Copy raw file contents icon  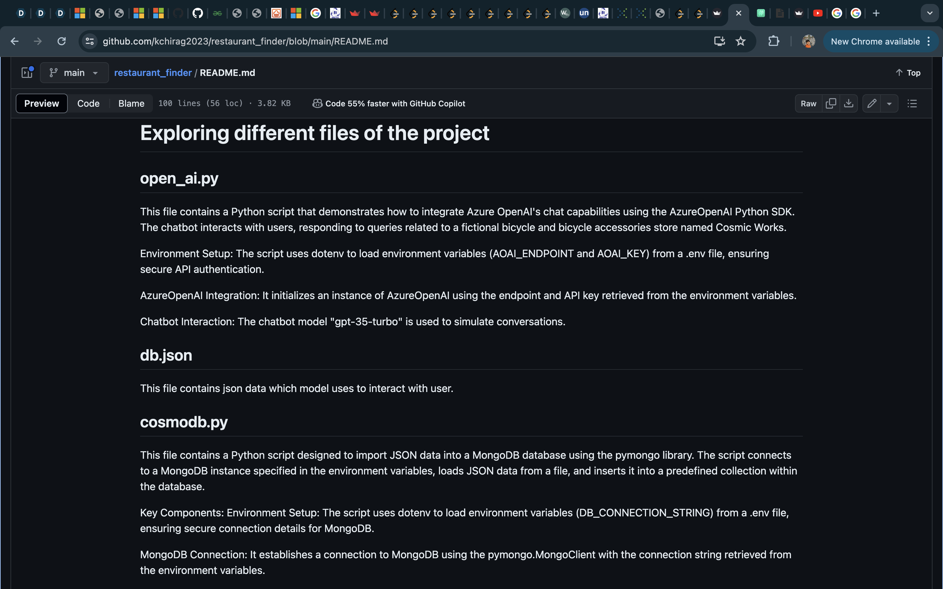[831, 104]
